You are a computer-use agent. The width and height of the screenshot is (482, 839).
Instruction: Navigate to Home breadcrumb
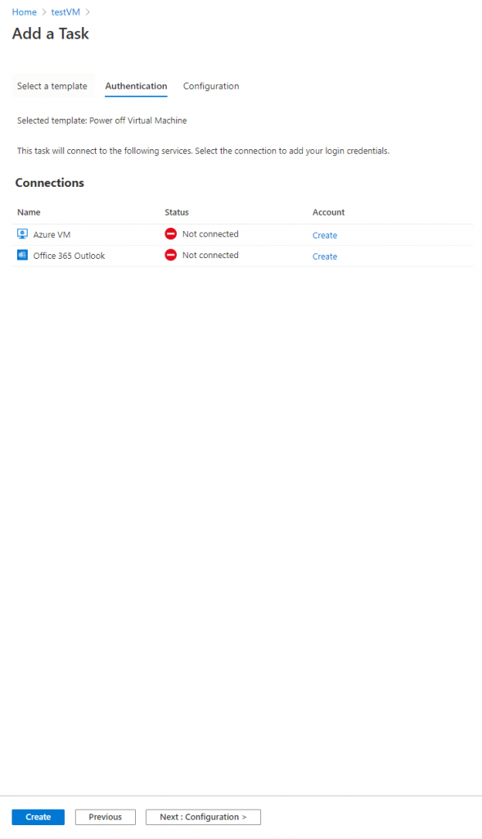pyautogui.click(x=25, y=11)
